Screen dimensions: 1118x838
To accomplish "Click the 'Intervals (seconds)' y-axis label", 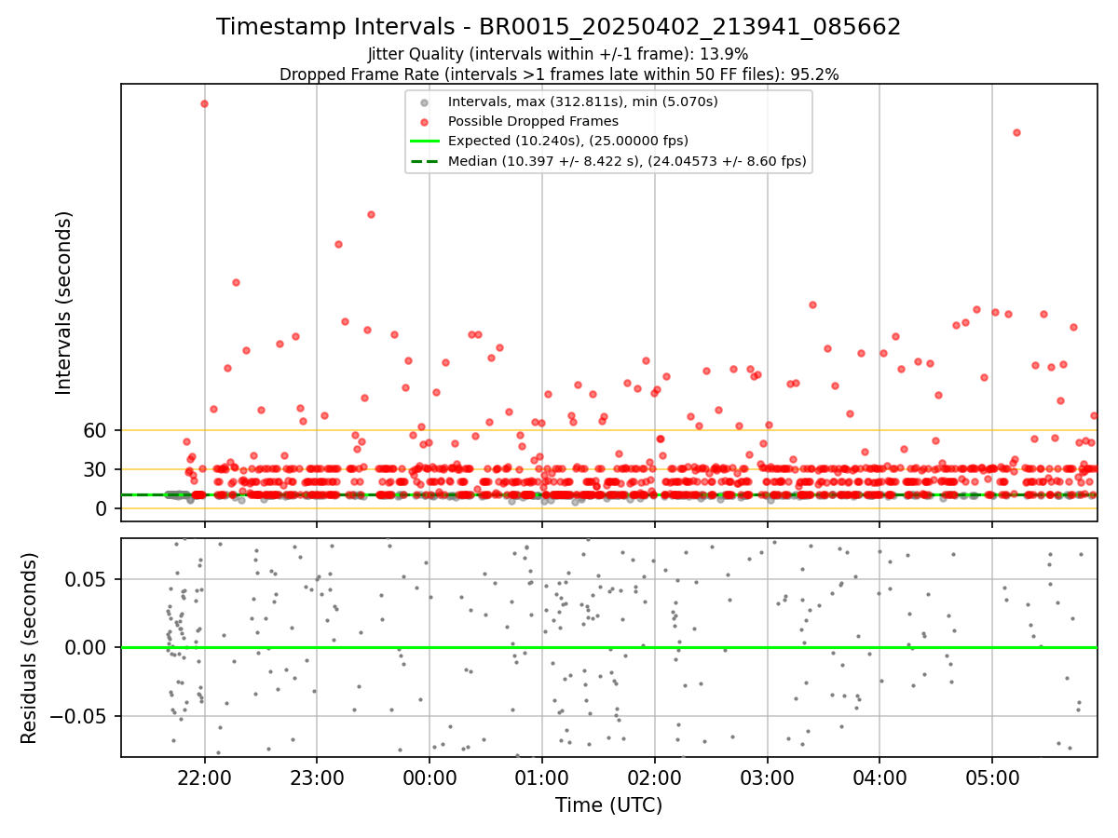I will coord(63,303).
